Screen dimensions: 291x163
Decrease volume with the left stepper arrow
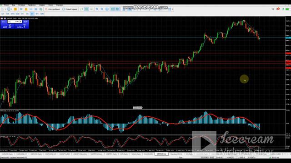point(9,22)
